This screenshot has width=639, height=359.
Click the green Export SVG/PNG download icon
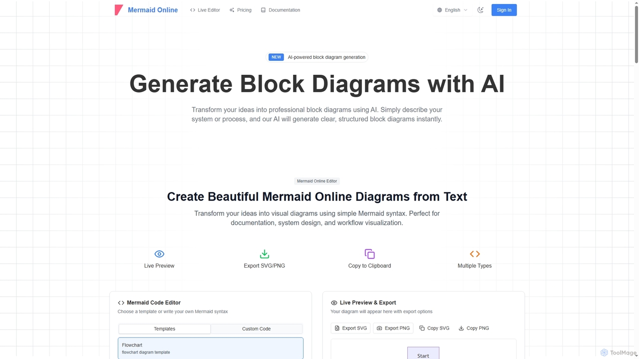coord(265,254)
